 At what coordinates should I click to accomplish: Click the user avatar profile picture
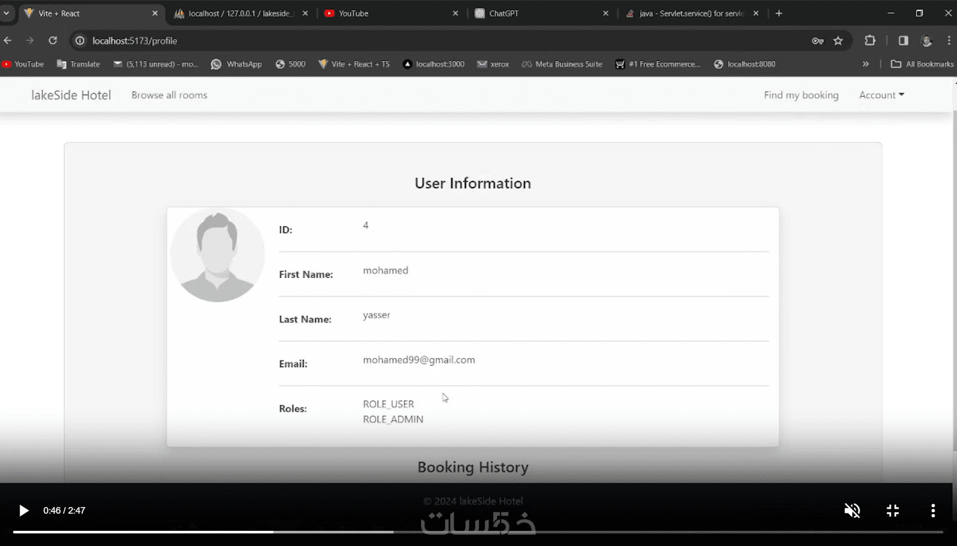click(217, 256)
